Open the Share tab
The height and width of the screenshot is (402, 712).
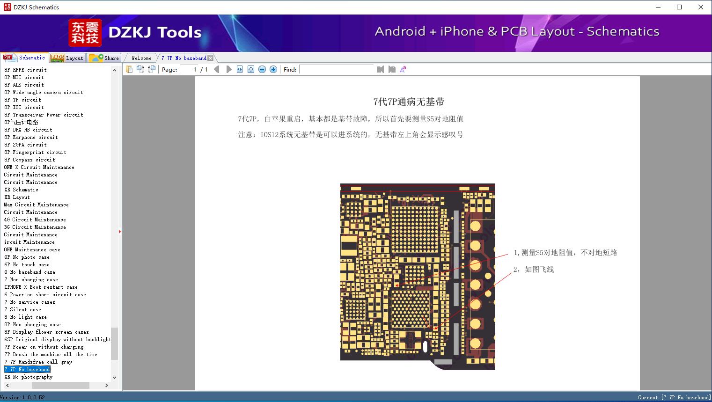[104, 58]
